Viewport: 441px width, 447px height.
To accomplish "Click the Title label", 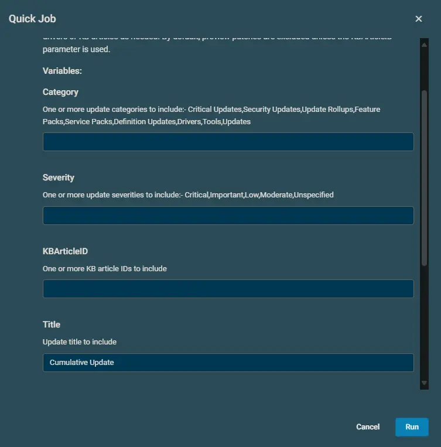I will click(x=52, y=325).
